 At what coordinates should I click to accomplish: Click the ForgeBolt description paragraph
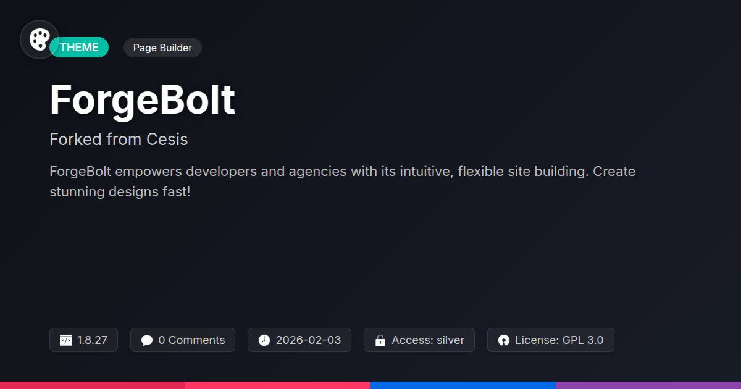[343, 182]
